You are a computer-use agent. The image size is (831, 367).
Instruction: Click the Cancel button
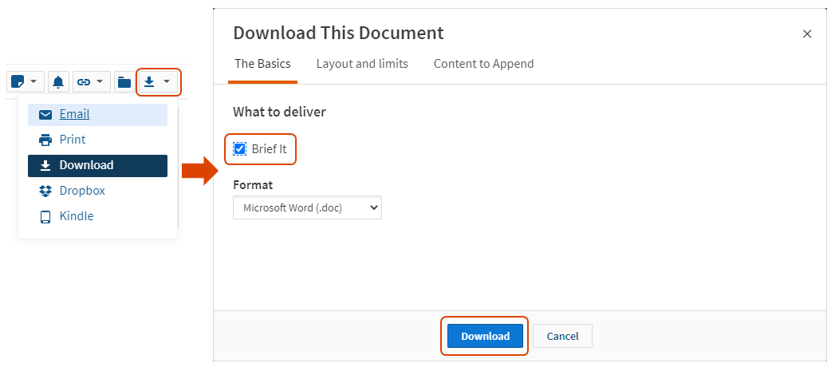[x=562, y=336]
